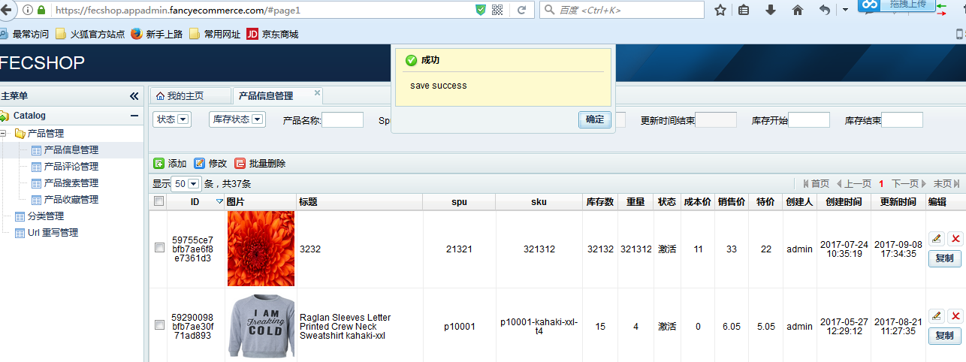Click the site info icon in URL bar
This screenshot has width=966, height=362.
[x=28, y=10]
